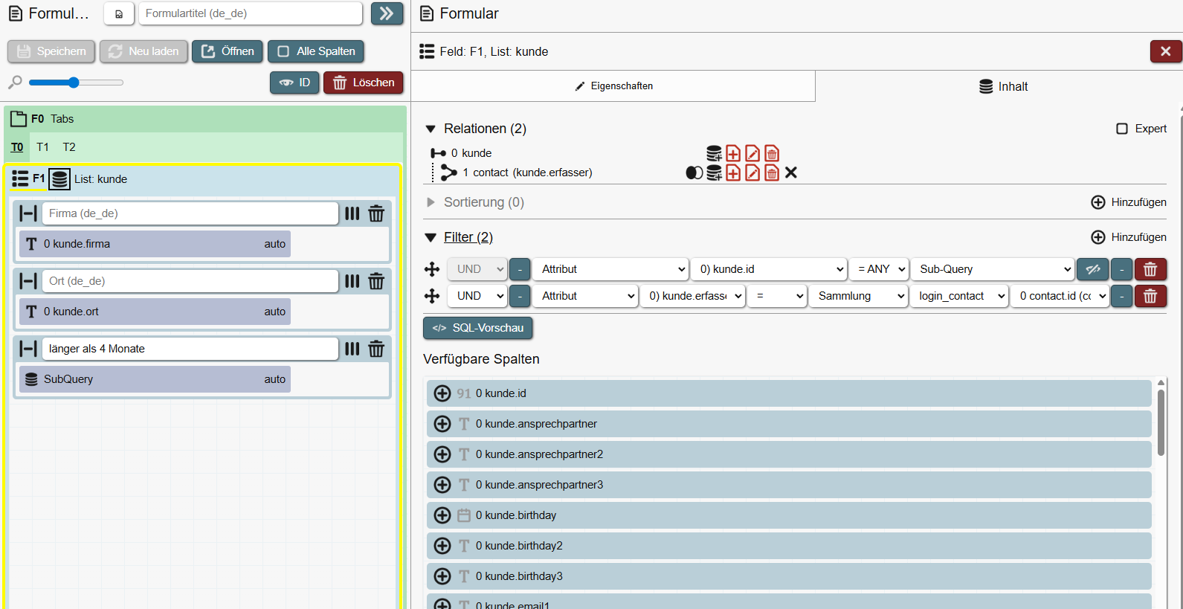The height and width of the screenshot is (609, 1183).
Task: Open the '= ANY' operator dropdown
Action: pos(879,269)
